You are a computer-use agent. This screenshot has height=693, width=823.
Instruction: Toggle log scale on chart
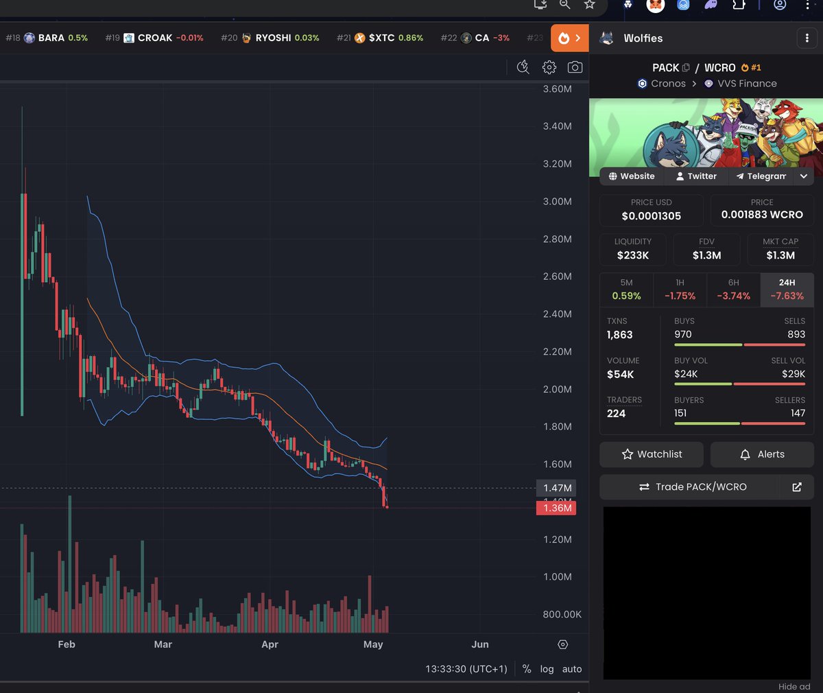click(x=547, y=669)
